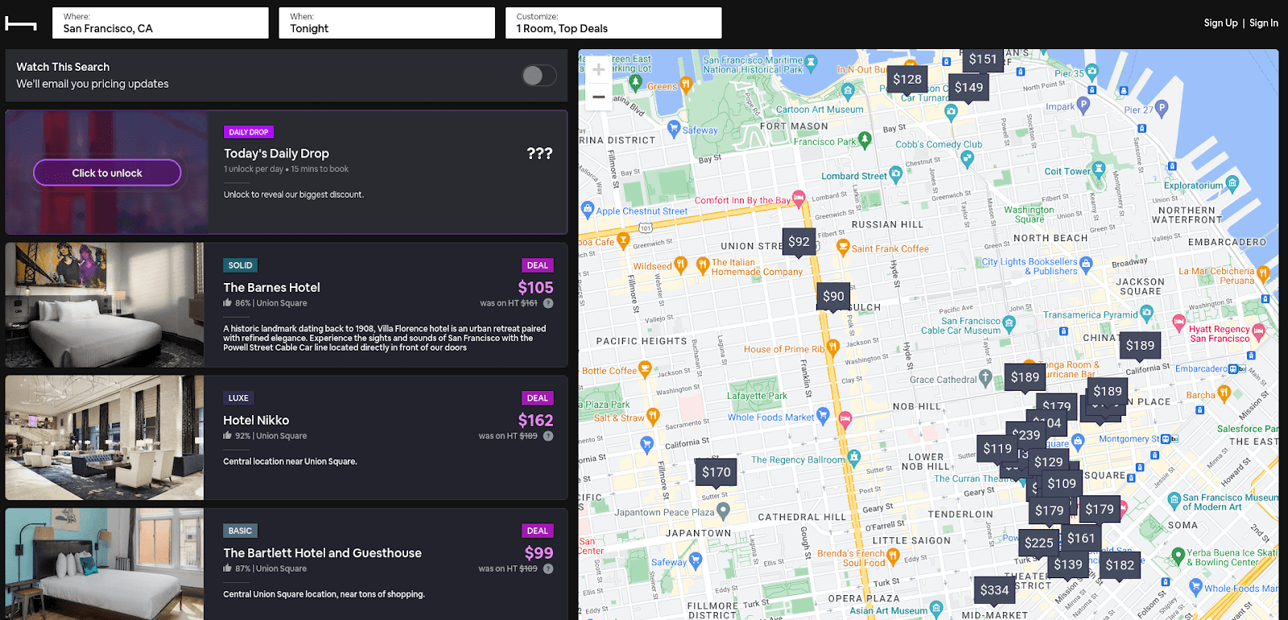Screen dimensions: 1288x620
Task: Select the $225 map price marker
Action: click(1038, 543)
